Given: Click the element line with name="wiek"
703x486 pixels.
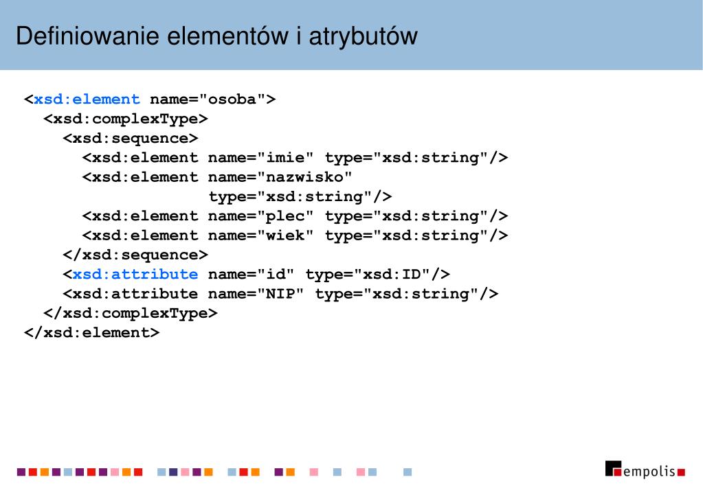Looking at the screenshot, I should 295,235.
